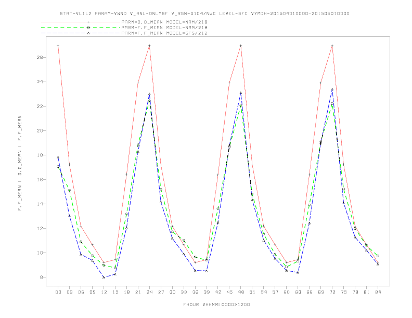Click x-axis tick label 15
This screenshot has width=412, height=318.
[x=115, y=292]
